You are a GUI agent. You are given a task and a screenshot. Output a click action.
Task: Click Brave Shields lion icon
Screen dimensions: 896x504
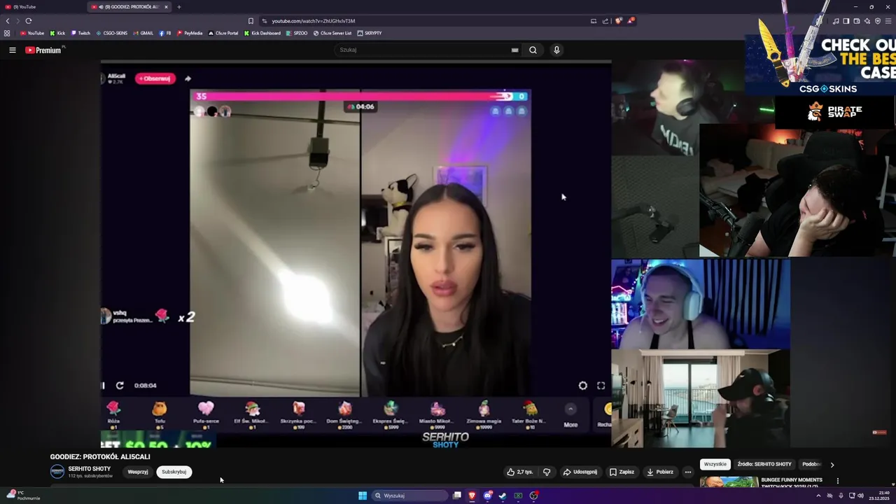point(618,21)
